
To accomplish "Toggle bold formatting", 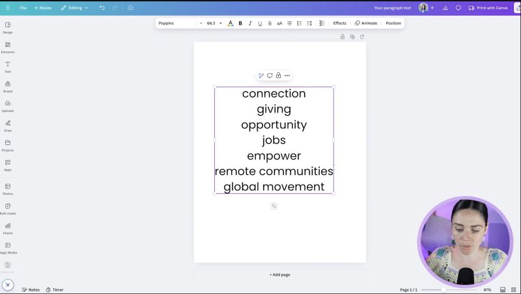I will click(240, 23).
